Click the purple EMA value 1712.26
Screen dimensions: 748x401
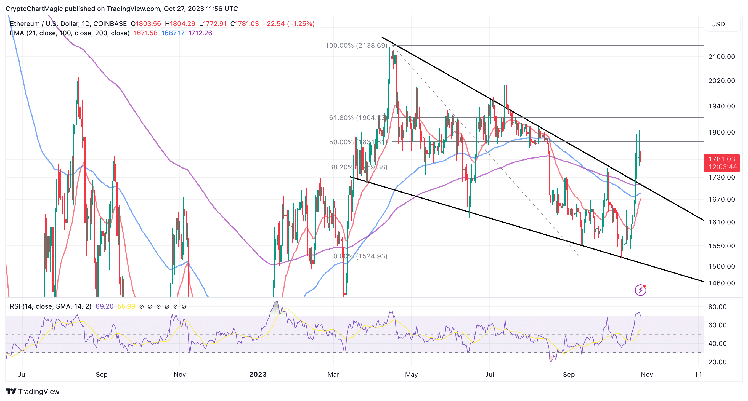click(x=200, y=33)
